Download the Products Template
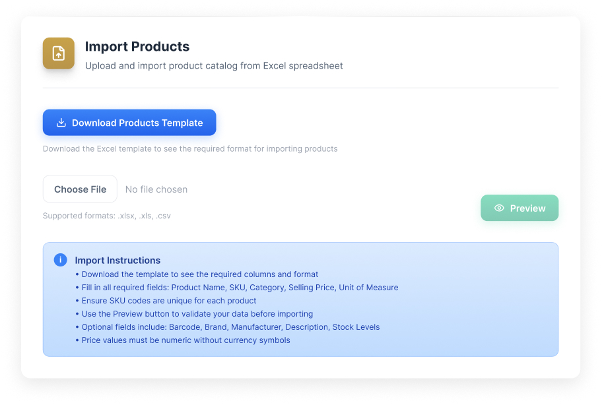The image size is (602, 405). [x=137, y=123]
